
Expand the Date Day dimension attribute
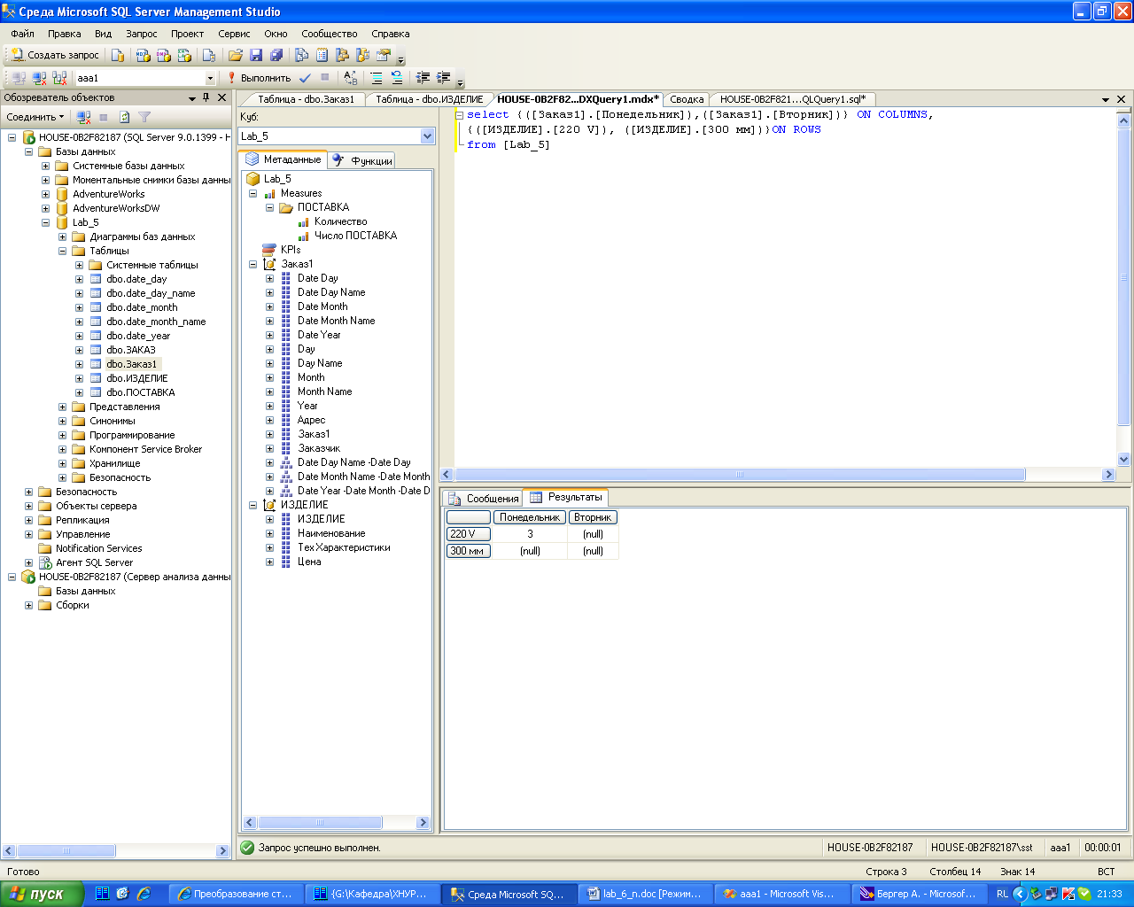269,278
